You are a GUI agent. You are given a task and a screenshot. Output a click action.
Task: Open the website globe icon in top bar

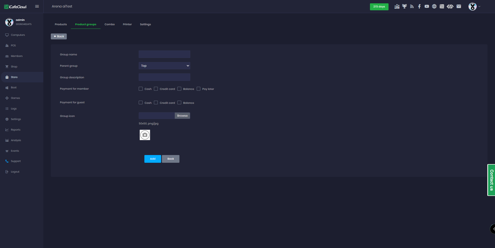coord(434,6)
